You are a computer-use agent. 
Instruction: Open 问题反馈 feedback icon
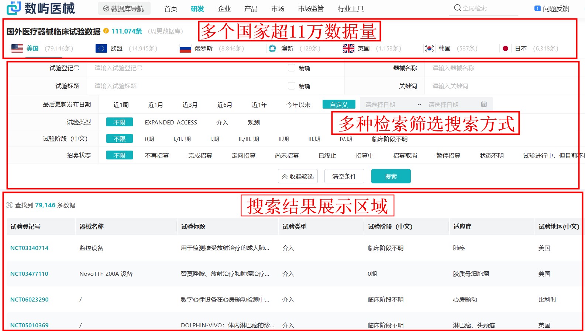[x=537, y=8]
